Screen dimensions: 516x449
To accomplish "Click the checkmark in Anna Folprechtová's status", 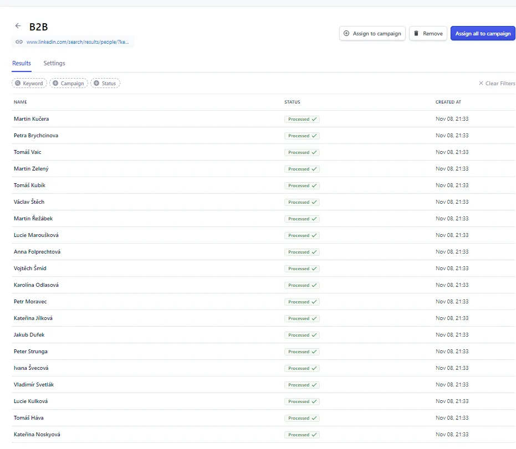I will 314,252.
